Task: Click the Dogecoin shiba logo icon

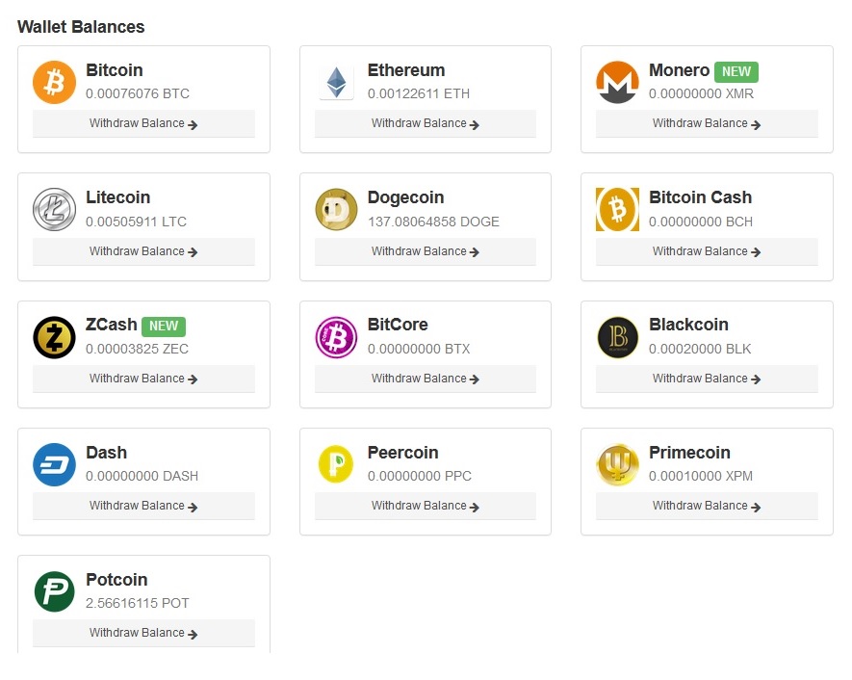Action: (x=336, y=209)
